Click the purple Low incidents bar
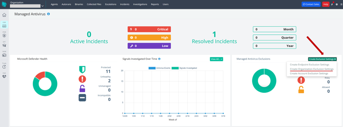This screenshot has height=127, width=343. 149,46
